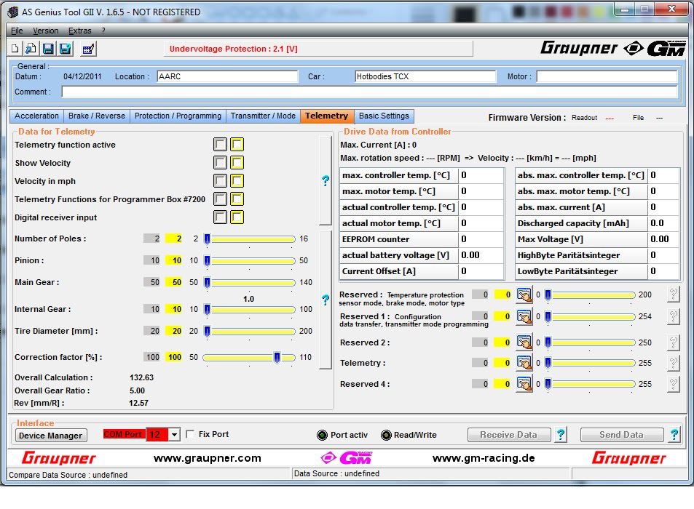The image size is (694, 509).
Task: Click the Motor input field
Action: (607, 76)
